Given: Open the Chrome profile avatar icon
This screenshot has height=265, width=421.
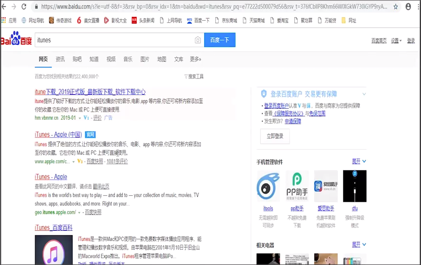Looking at the screenshot, I should click(x=408, y=7).
